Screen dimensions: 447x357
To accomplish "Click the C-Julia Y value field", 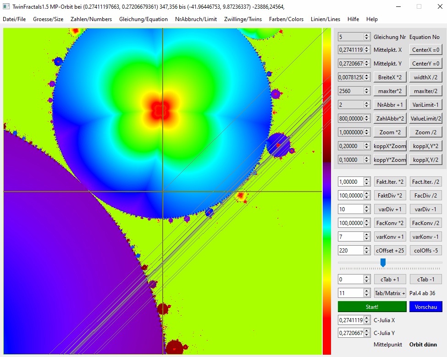I will point(354,333).
